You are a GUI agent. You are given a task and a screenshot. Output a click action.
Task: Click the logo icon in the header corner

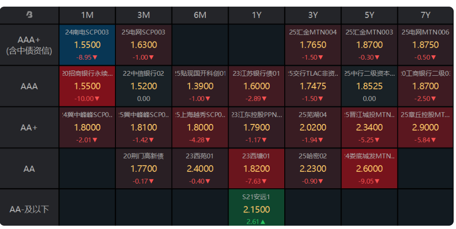pyautogui.click(x=30, y=15)
